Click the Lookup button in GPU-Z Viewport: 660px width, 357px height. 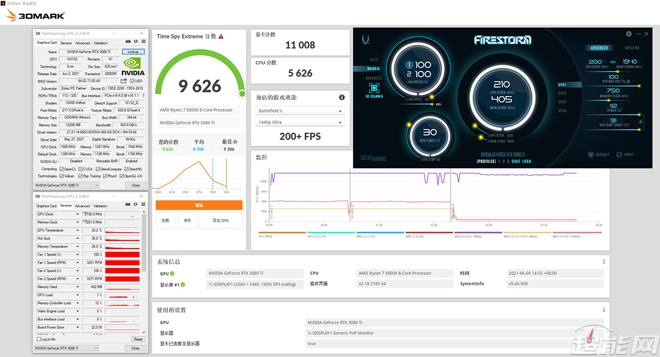point(133,51)
